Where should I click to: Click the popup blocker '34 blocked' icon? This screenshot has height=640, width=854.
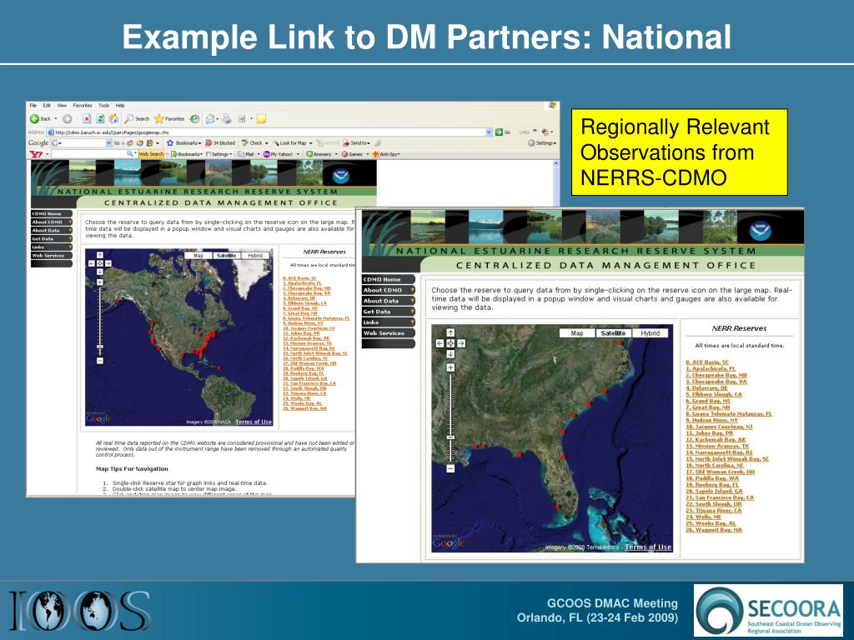(x=209, y=143)
